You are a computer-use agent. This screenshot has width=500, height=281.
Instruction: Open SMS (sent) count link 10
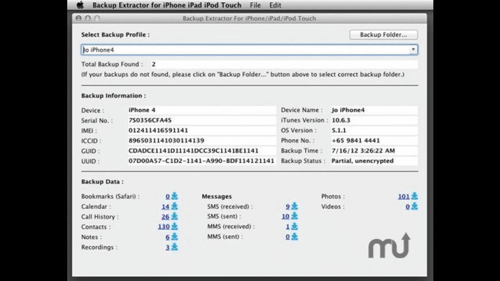pyautogui.click(x=285, y=217)
